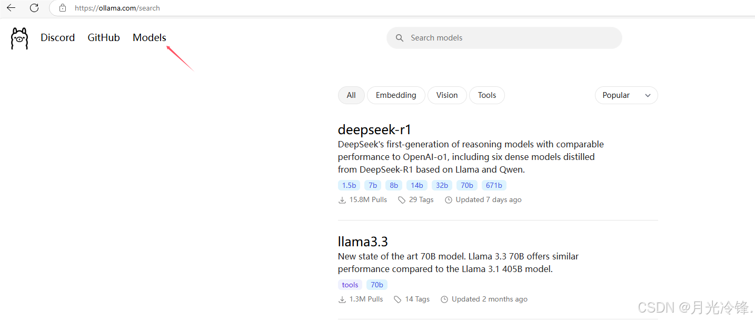
Task: Open the Models page
Action: pyautogui.click(x=150, y=38)
